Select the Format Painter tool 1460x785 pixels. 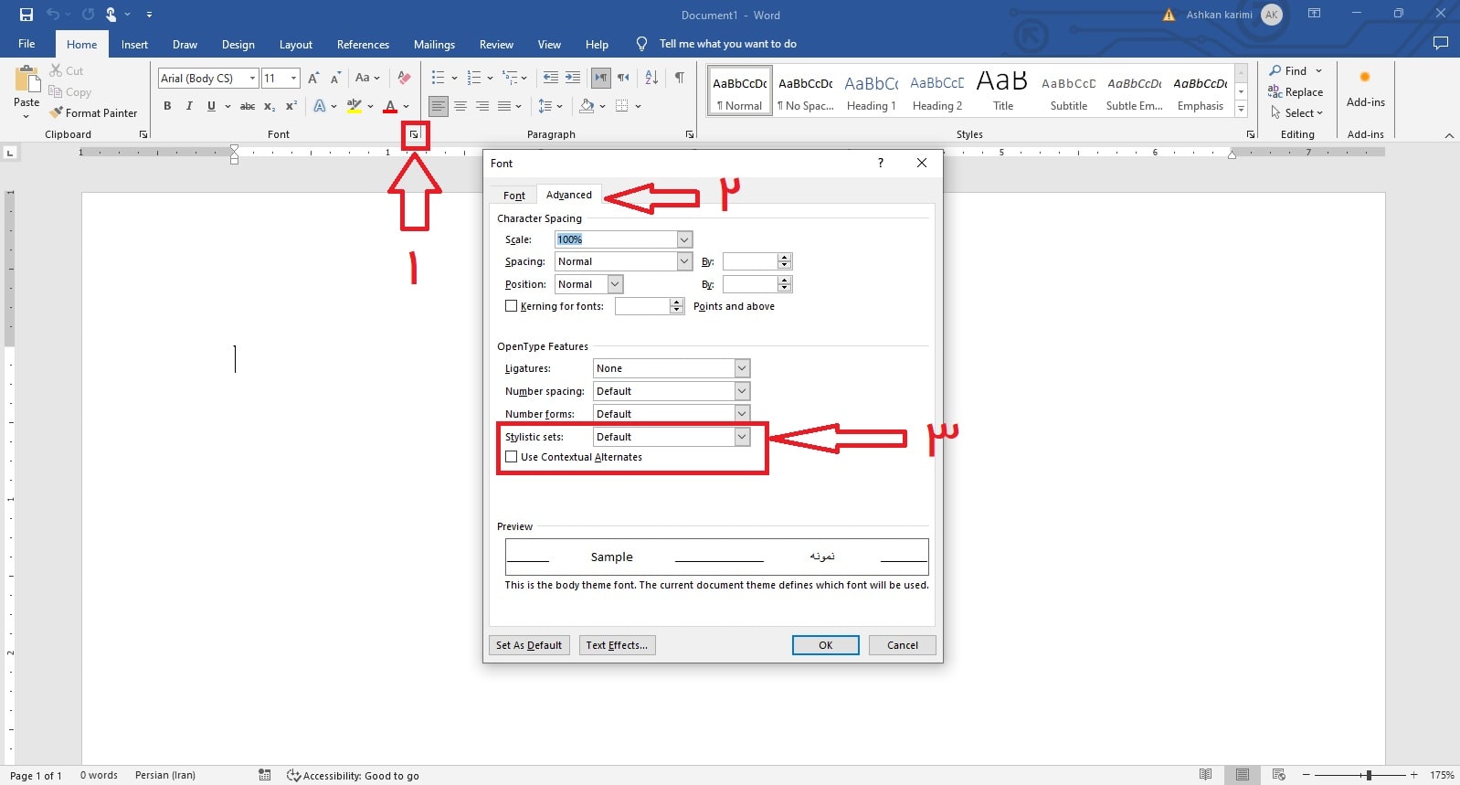(x=94, y=113)
